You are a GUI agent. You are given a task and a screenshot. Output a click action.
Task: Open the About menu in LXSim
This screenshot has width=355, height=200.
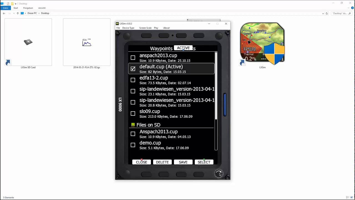[166, 28]
